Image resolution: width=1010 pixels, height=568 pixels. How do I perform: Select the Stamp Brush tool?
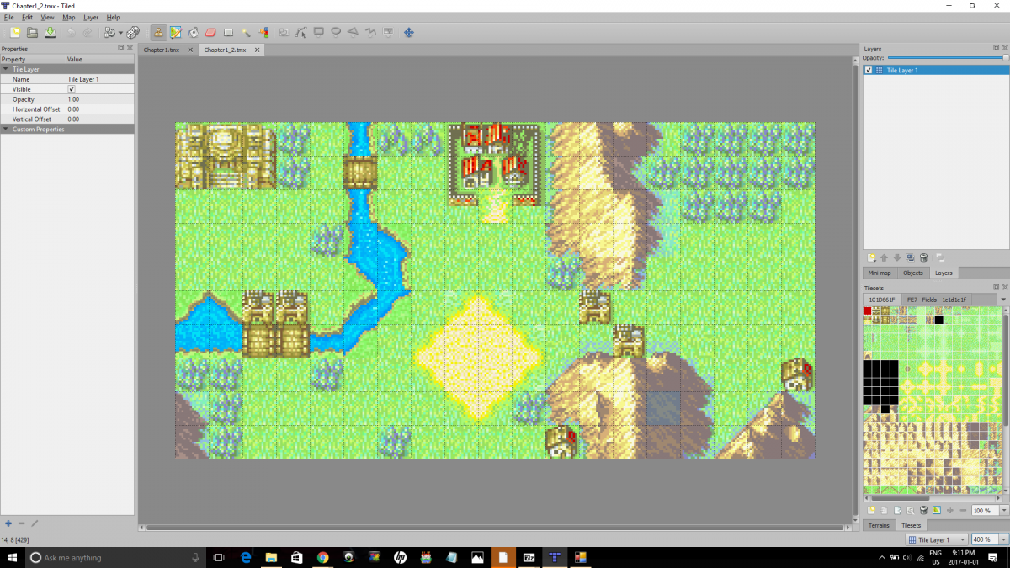[158, 32]
